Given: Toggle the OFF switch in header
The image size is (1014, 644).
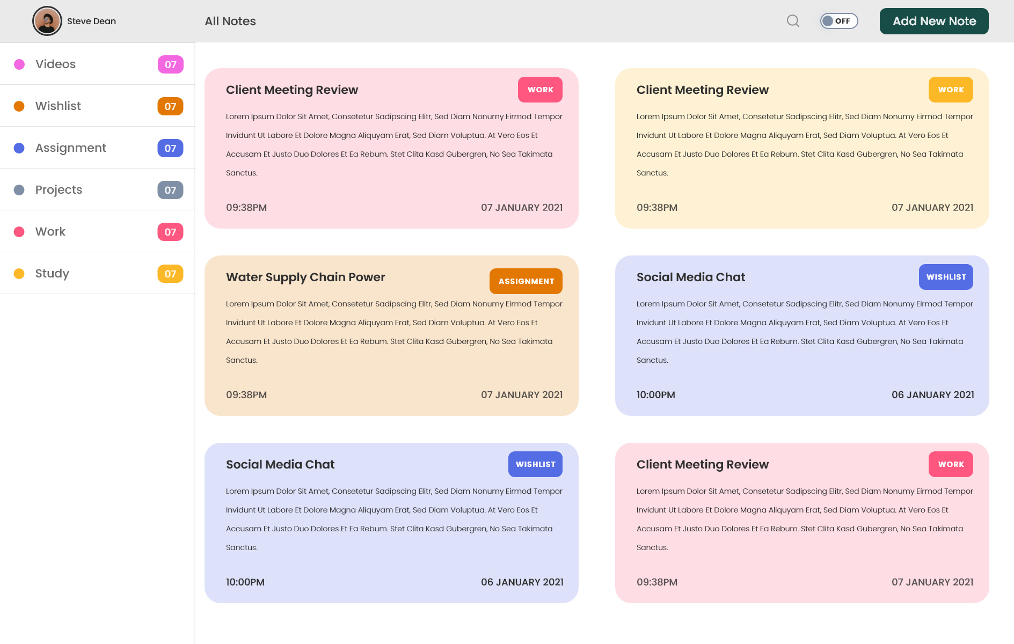Looking at the screenshot, I should 838,21.
